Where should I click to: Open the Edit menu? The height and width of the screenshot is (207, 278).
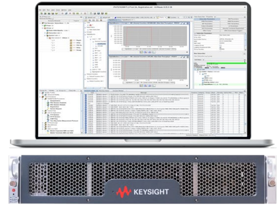(44, 10)
